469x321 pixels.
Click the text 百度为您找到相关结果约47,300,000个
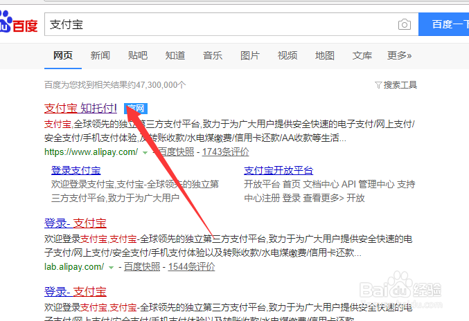point(115,85)
